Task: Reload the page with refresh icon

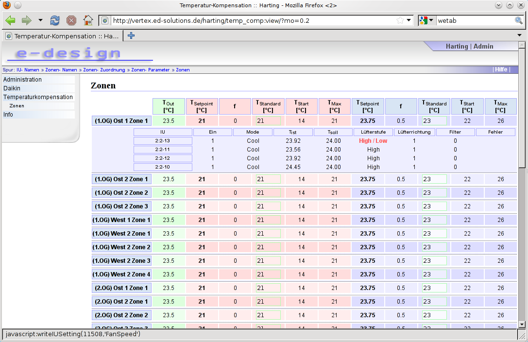Action: click(x=54, y=20)
